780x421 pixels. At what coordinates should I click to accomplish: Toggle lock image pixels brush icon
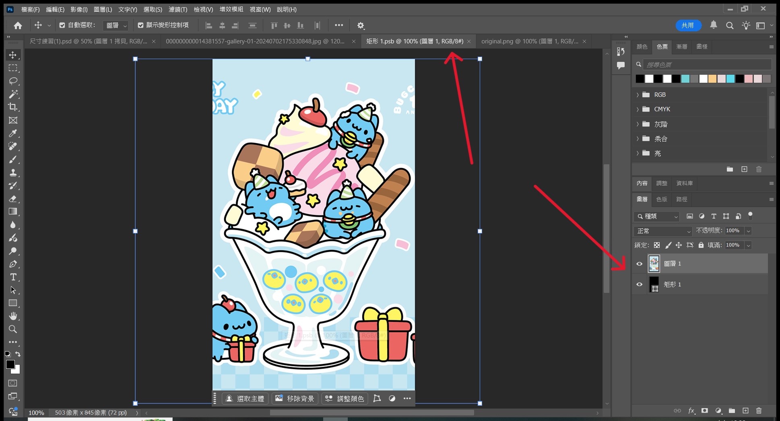click(x=668, y=245)
